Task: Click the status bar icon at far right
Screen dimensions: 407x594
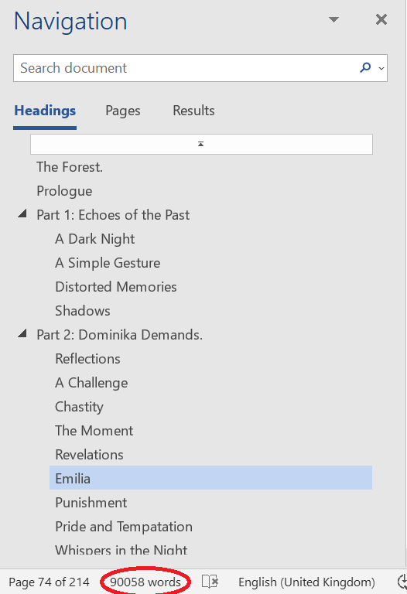Action: point(402,582)
